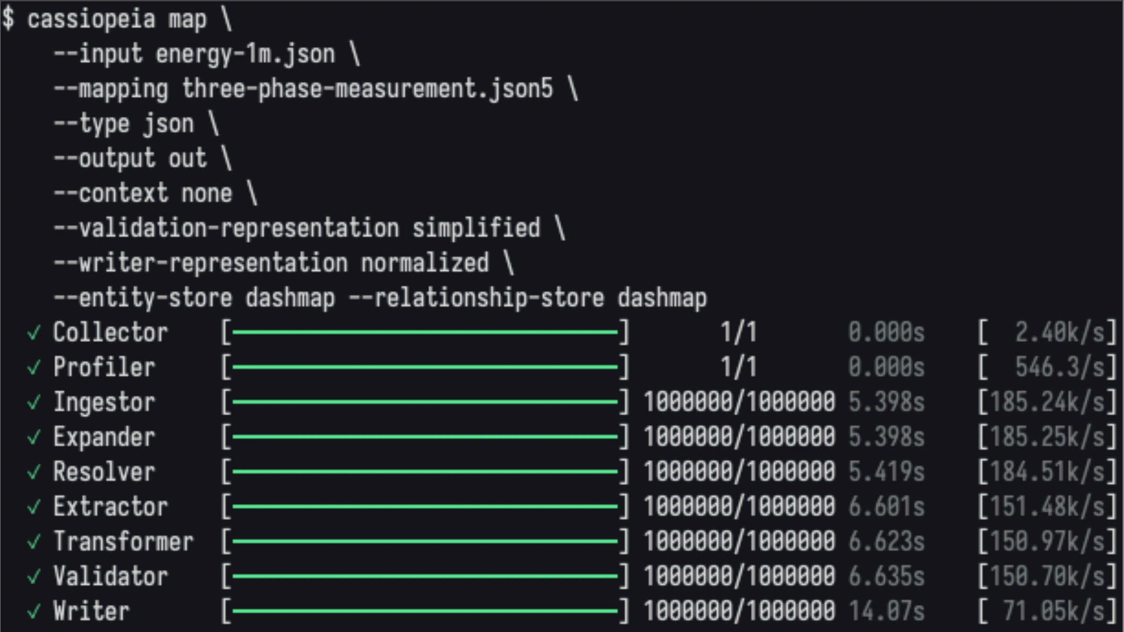Click the energy-1m.json input filename

pyautogui.click(x=245, y=55)
